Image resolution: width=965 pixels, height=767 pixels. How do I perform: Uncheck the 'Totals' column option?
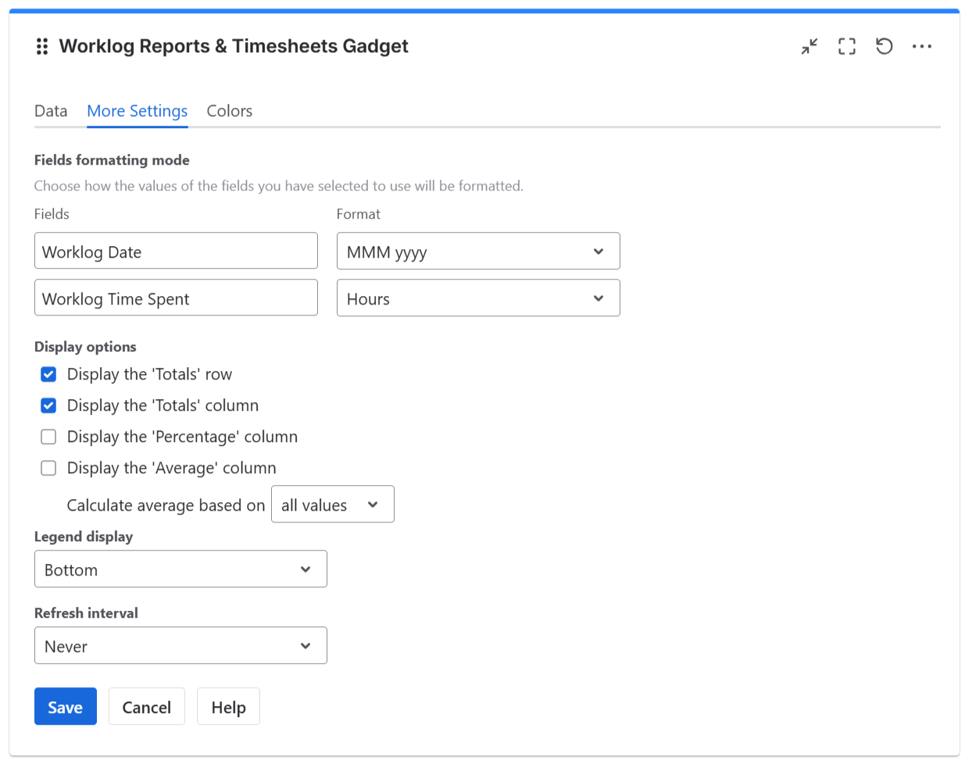(x=48, y=405)
